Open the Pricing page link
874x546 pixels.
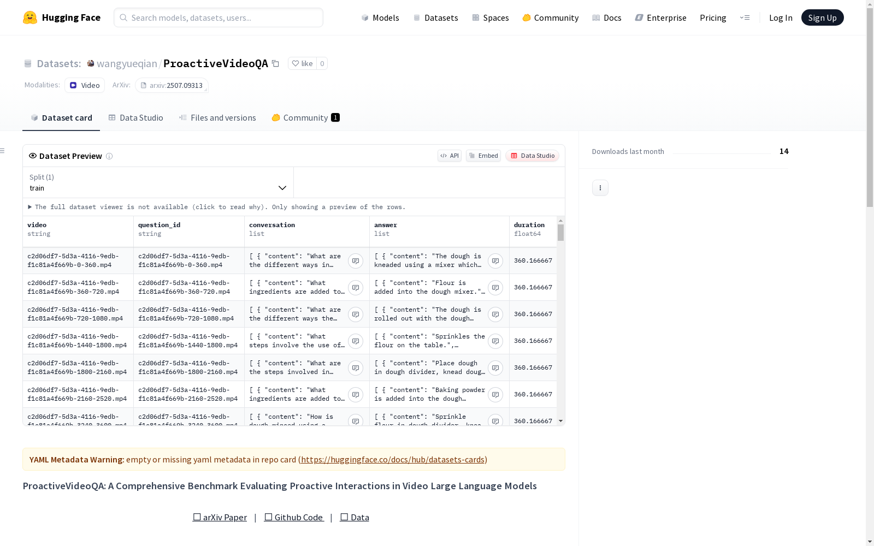713,18
